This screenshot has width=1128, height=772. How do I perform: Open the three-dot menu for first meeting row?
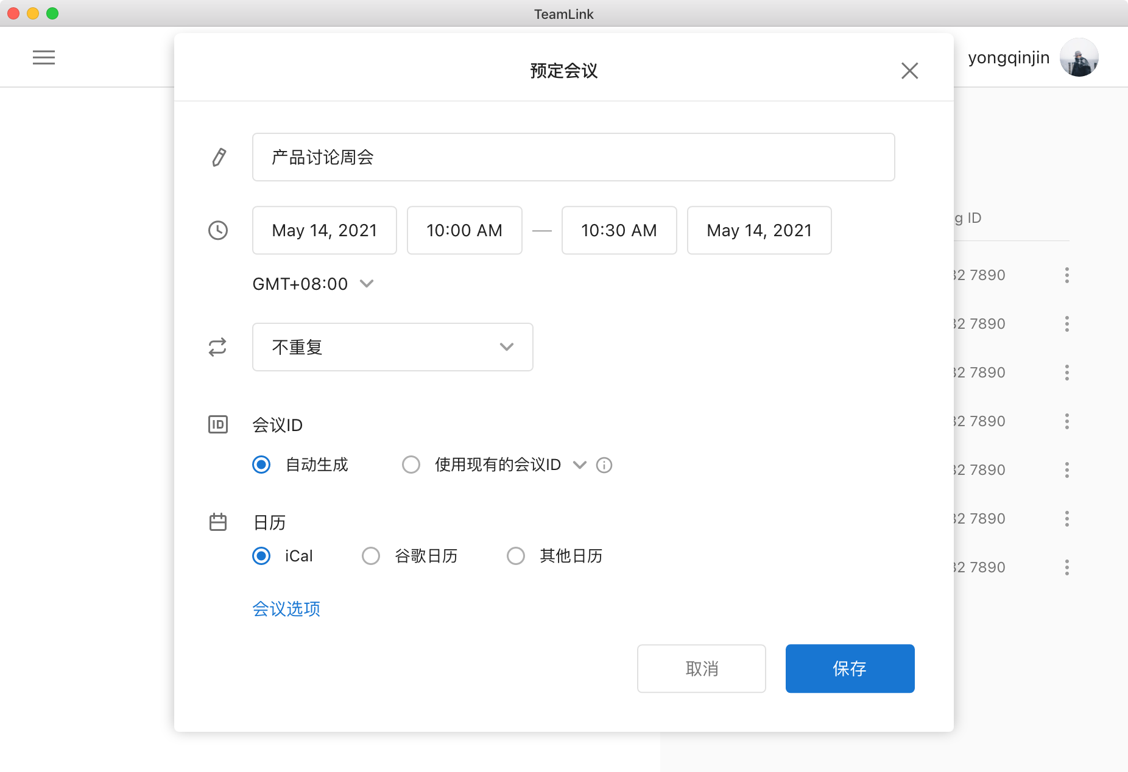coord(1066,275)
